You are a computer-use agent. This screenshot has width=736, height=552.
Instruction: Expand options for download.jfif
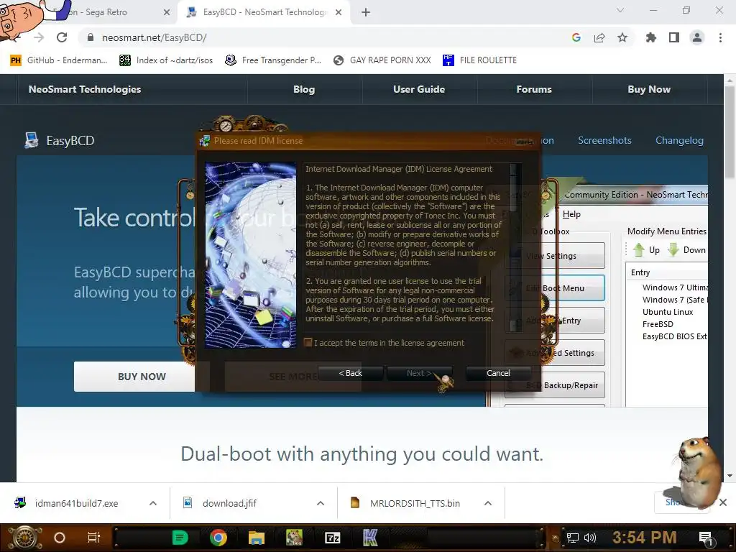pos(321,503)
